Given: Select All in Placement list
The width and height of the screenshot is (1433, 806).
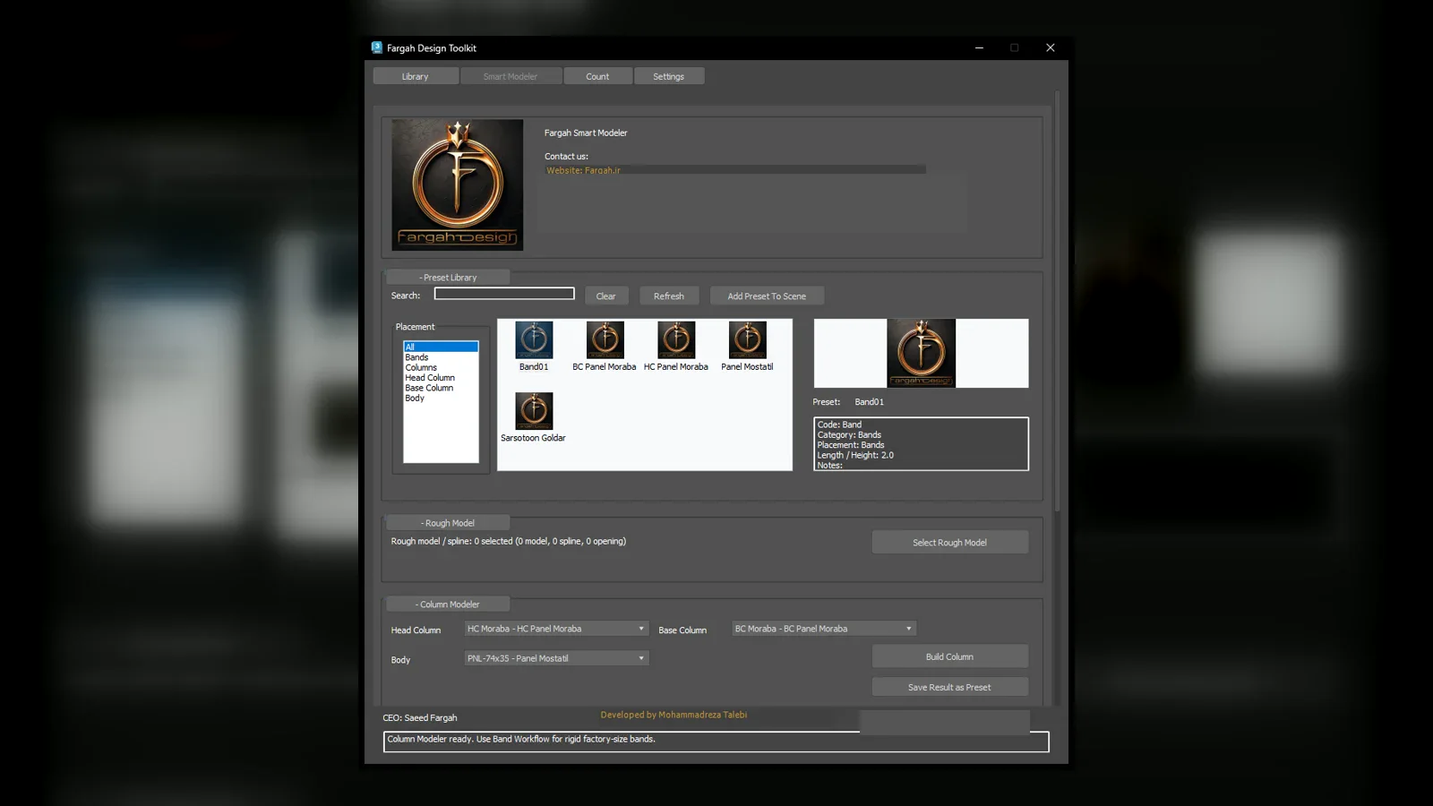Looking at the screenshot, I should [x=441, y=347].
